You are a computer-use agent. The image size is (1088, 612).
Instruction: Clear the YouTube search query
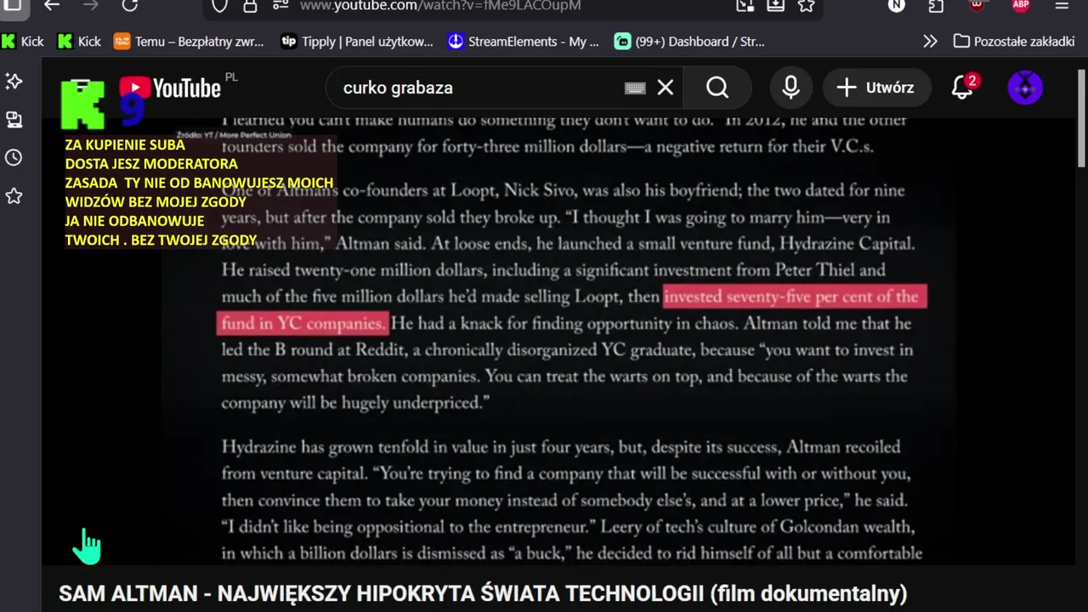[x=666, y=88]
